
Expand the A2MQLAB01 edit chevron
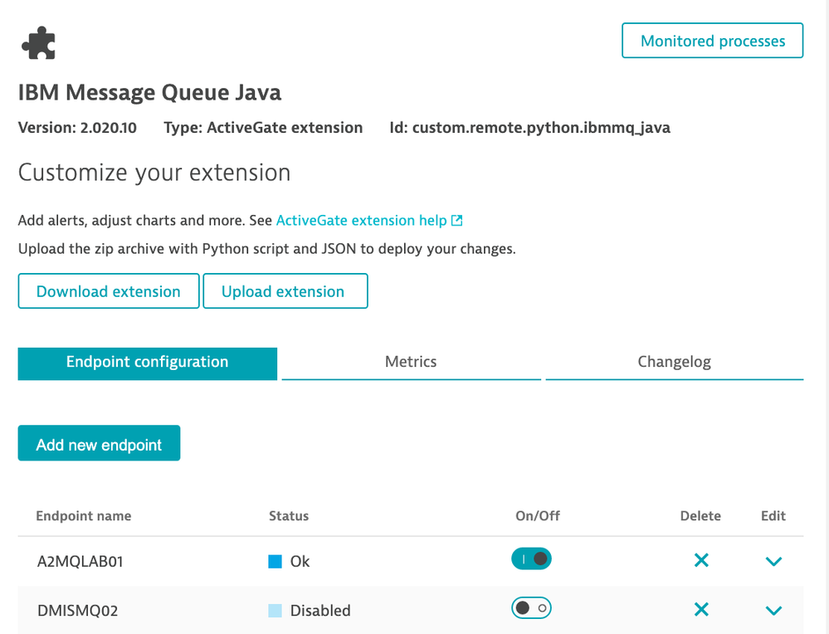point(773,562)
